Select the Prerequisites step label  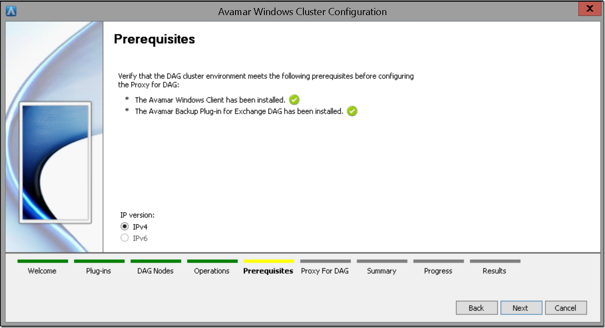[268, 271]
